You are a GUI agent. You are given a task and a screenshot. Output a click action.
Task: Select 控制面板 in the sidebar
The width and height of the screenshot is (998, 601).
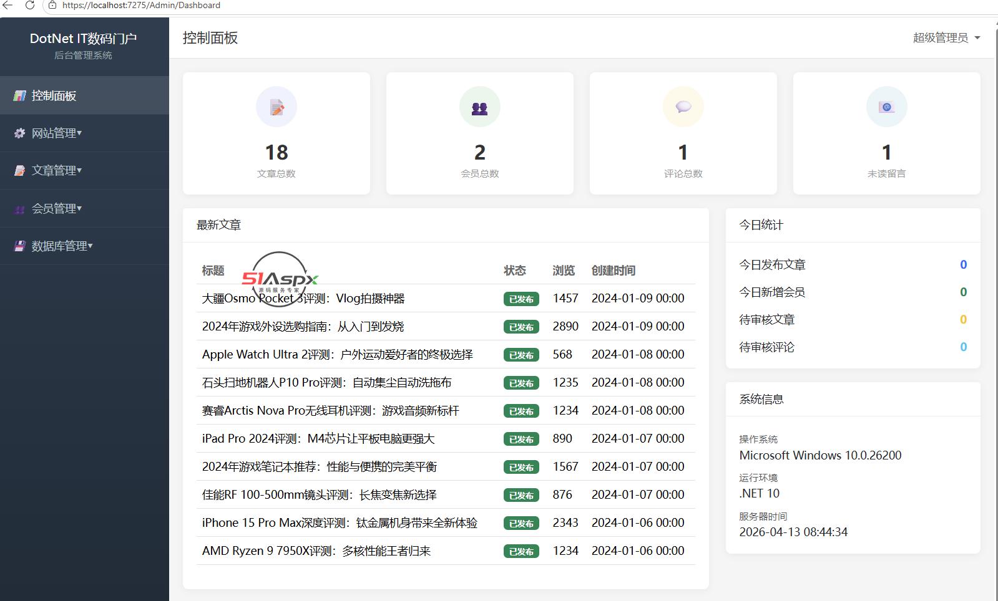(x=84, y=95)
